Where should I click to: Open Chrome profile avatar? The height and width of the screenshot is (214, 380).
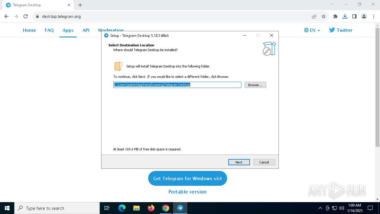click(364, 16)
